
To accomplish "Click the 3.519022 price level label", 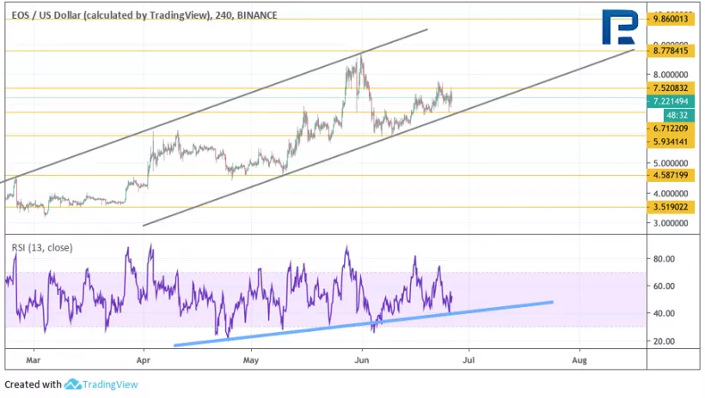I will (673, 207).
